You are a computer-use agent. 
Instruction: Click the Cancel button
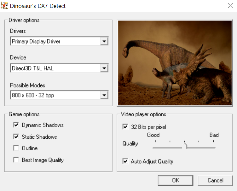(x=215, y=180)
